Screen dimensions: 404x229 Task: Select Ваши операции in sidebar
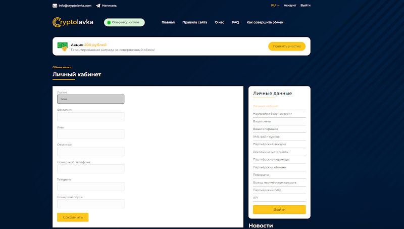(266, 129)
